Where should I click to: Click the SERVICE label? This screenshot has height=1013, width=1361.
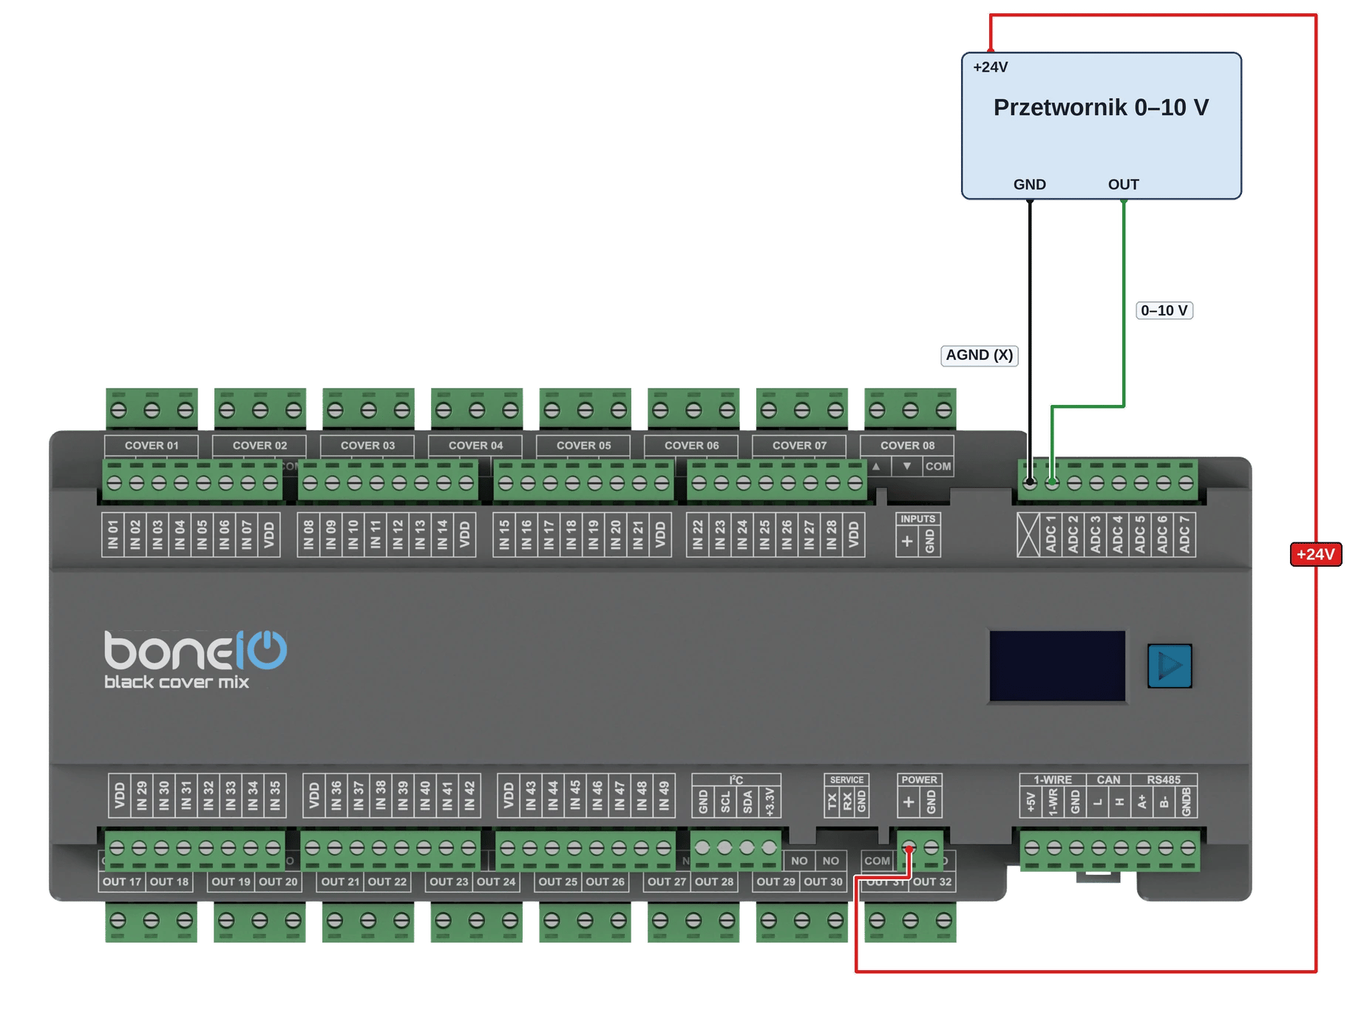(846, 780)
